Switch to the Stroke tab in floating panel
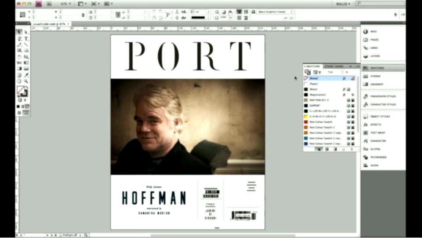 329,66
